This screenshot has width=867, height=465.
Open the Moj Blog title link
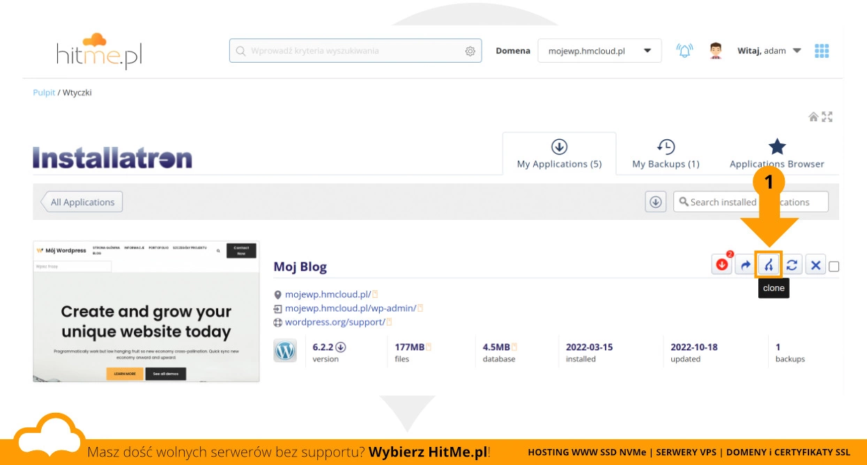(300, 267)
